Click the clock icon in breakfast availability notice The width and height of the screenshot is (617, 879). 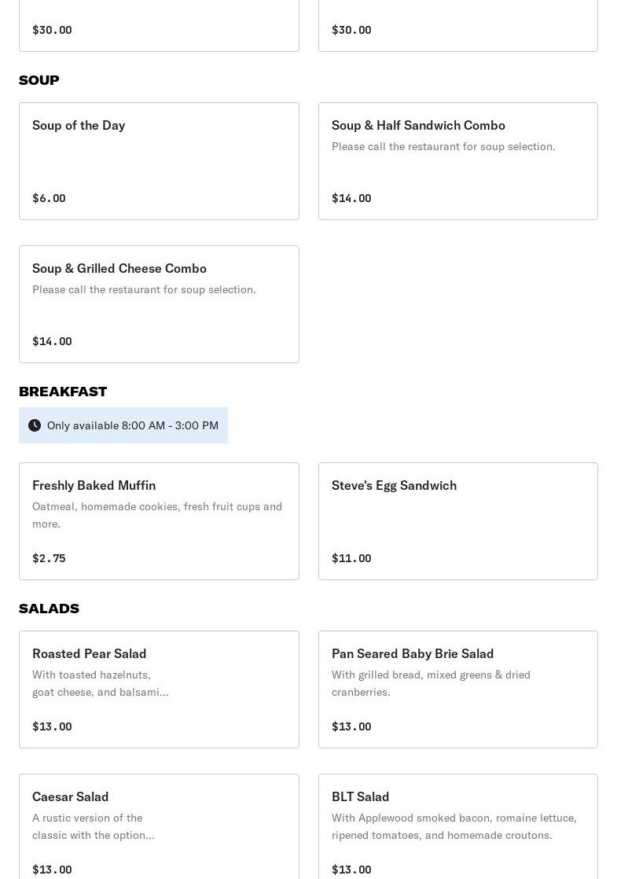(x=35, y=425)
